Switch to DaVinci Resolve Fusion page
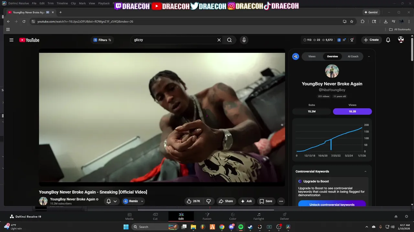Viewport: 414px width, 232px height. coord(207,217)
